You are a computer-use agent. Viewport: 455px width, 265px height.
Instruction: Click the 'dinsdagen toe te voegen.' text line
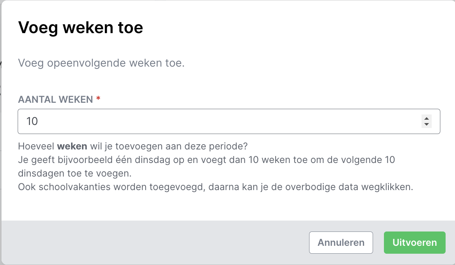coord(75,173)
